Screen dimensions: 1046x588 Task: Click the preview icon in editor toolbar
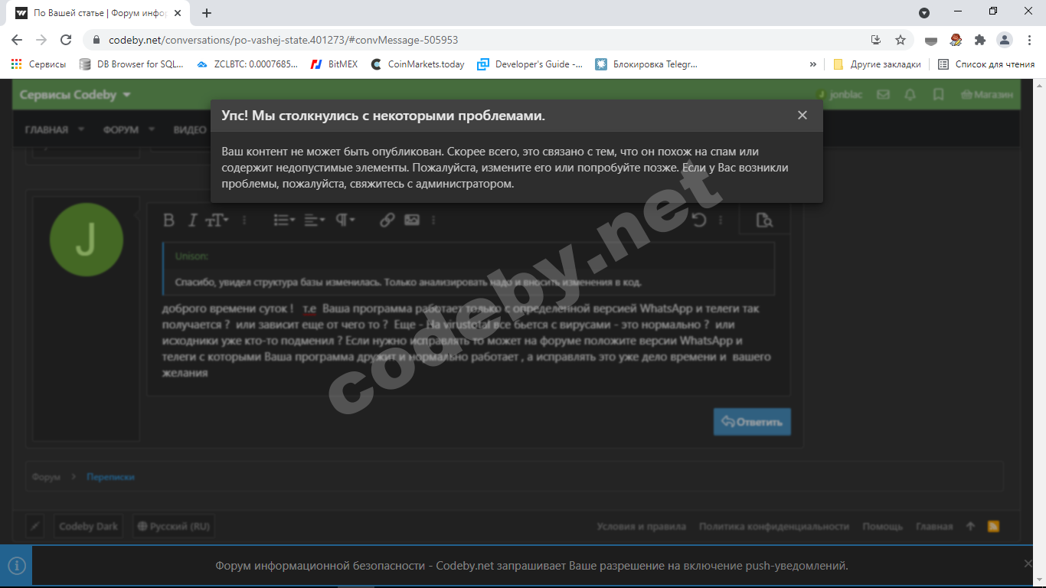click(763, 220)
